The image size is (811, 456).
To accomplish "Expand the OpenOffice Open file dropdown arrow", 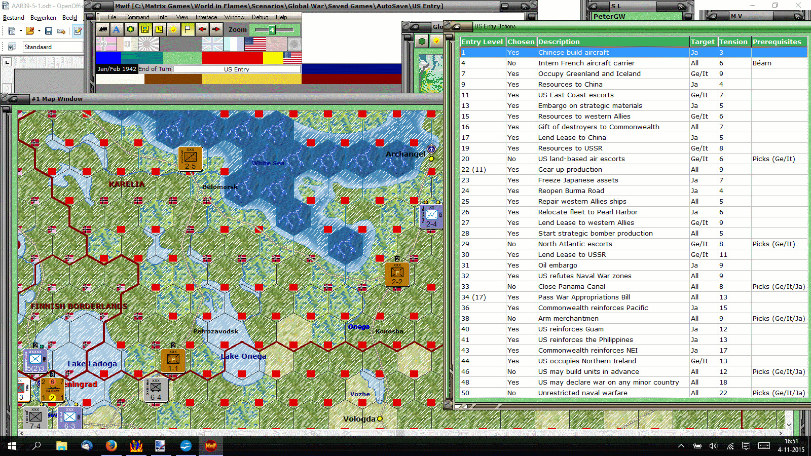I will pos(39,31).
